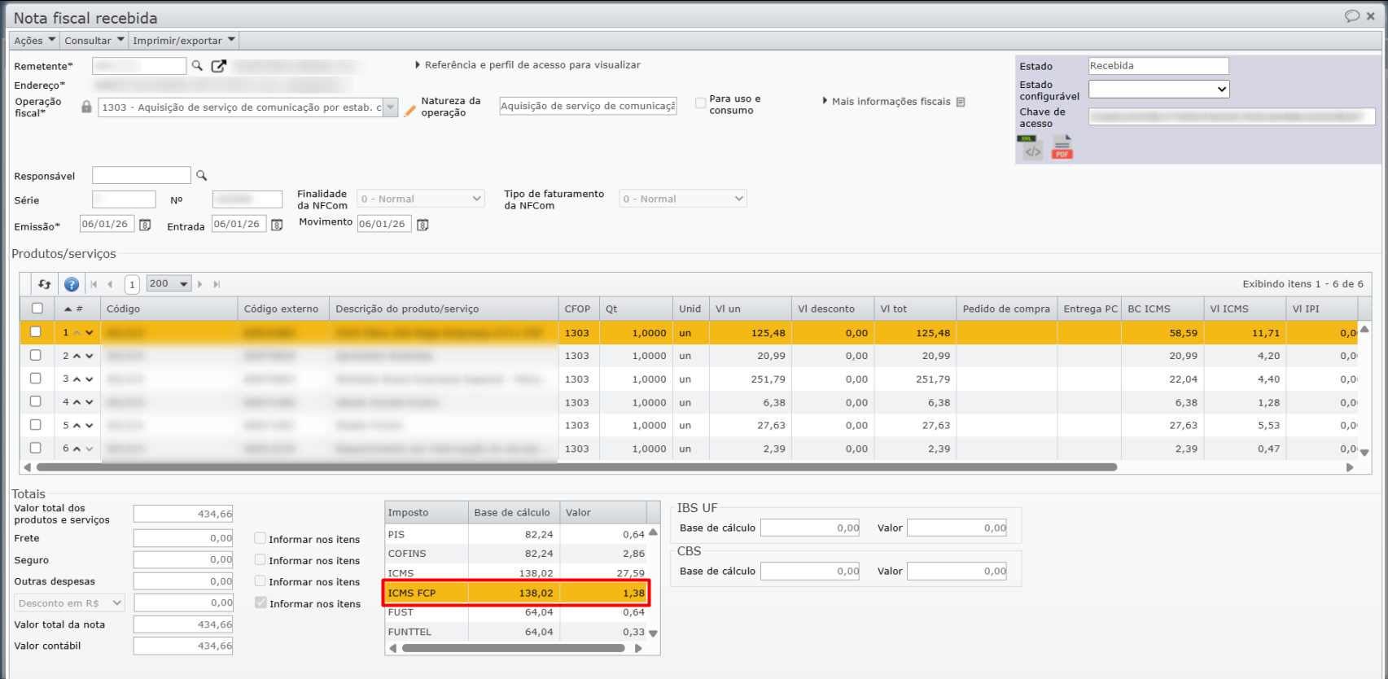Click the blue help question mark icon
1388x679 pixels.
click(72, 284)
